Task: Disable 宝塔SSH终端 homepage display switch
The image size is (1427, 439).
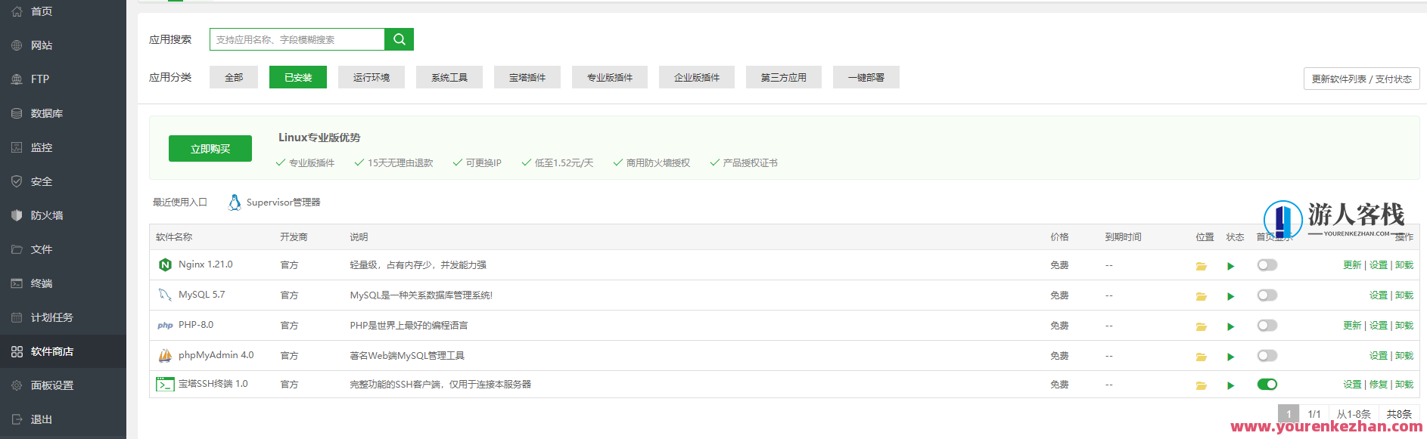Action: click(1267, 384)
